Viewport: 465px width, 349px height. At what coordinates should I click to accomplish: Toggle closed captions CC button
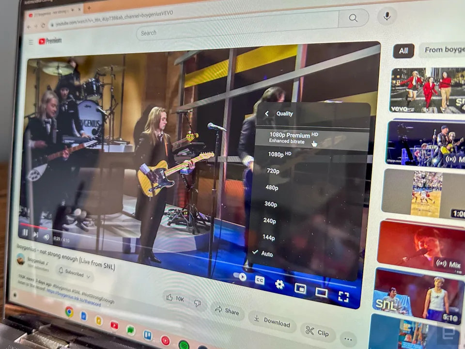pos(260,280)
